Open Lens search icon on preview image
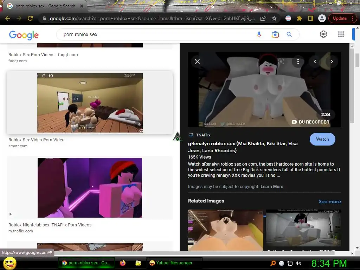Screen dimensions: 360x270 point(281,62)
